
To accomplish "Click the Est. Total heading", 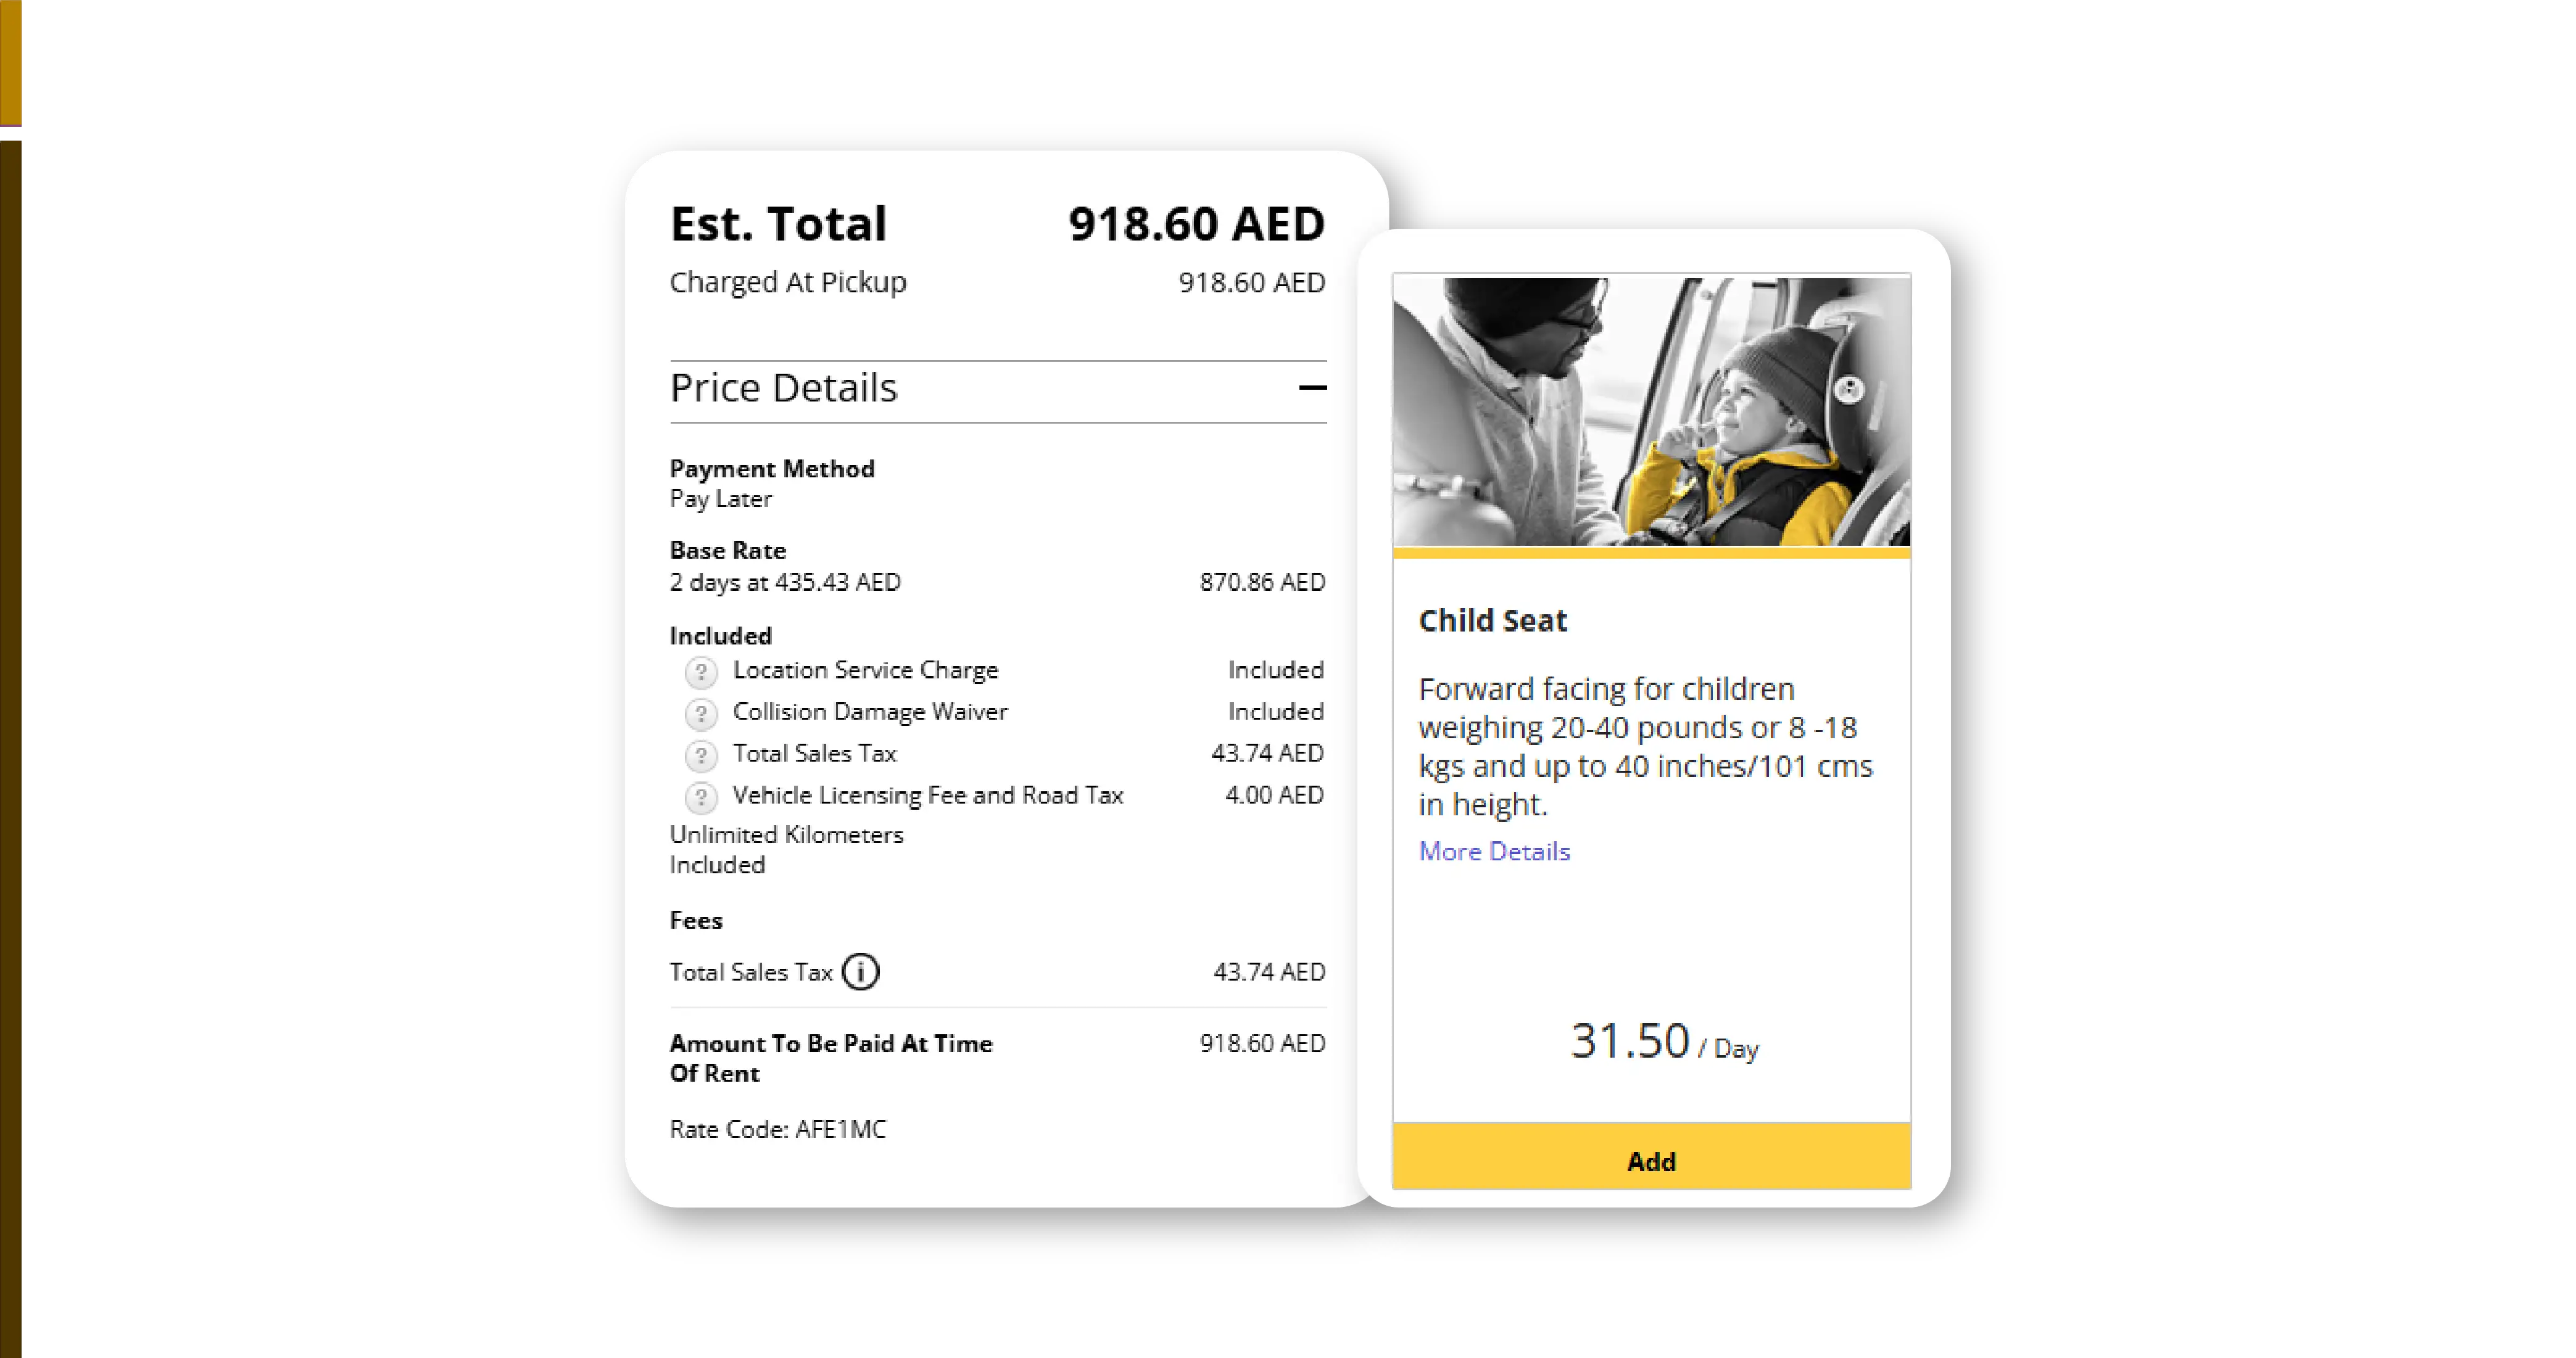I will pyautogui.click(x=778, y=224).
